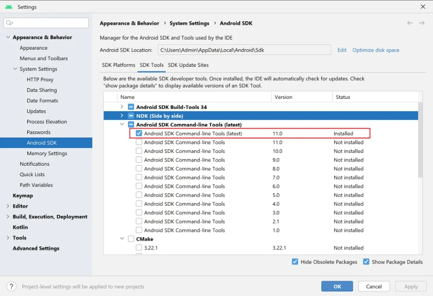Open Process Elevation settings
The height and width of the screenshot is (296, 433).
pyautogui.click(x=47, y=122)
